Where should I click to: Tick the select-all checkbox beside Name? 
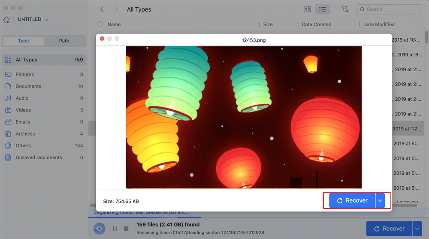point(100,24)
